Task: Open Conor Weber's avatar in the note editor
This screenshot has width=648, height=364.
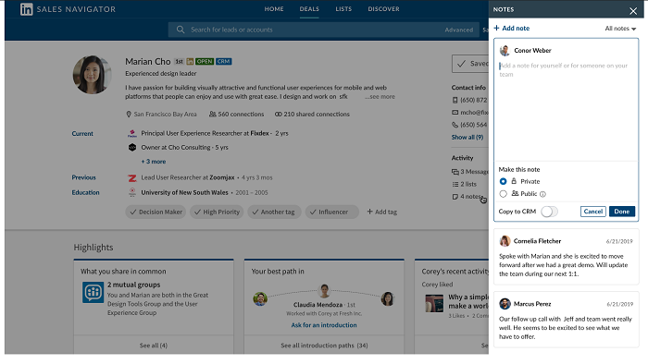Action: (505, 51)
